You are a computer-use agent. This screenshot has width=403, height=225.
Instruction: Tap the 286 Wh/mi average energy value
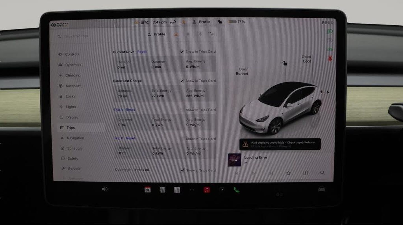point(195,96)
